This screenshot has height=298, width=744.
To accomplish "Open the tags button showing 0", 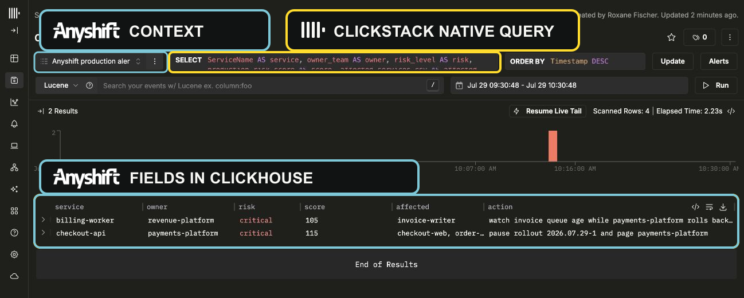I will [699, 37].
